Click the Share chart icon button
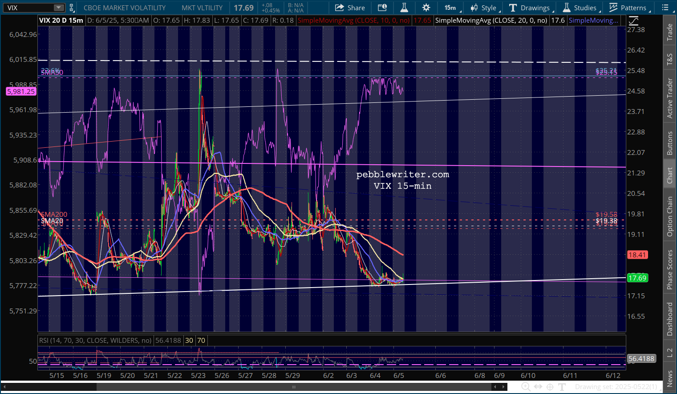Screen dimensions: 677x394 coord(350,8)
